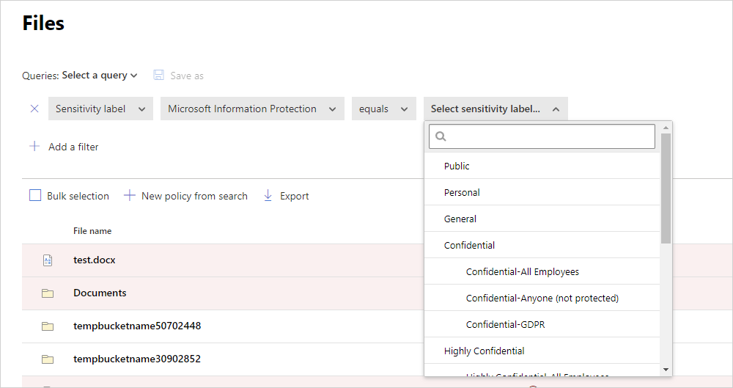Pick the Highly Confidential label option
The height and width of the screenshot is (388, 733).
coord(484,351)
